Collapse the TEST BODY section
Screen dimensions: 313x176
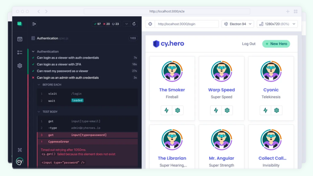(39, 112)
